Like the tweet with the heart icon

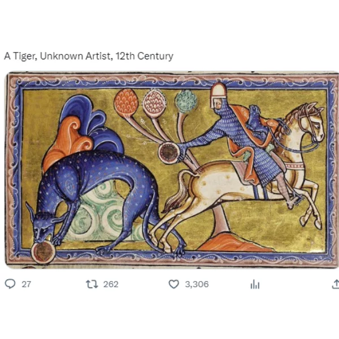[x=174, y=284]
